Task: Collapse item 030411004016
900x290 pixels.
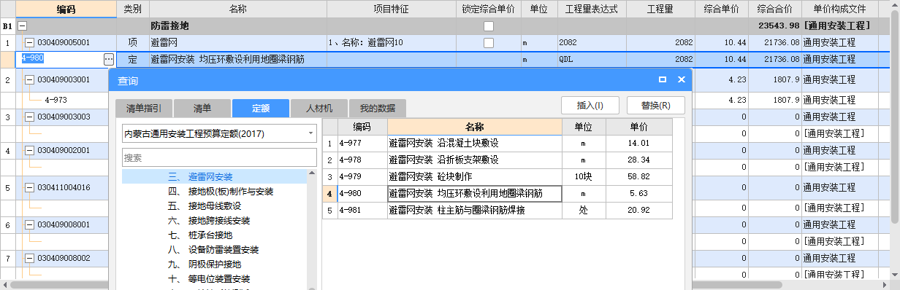Action: click(x=30, y=188)
